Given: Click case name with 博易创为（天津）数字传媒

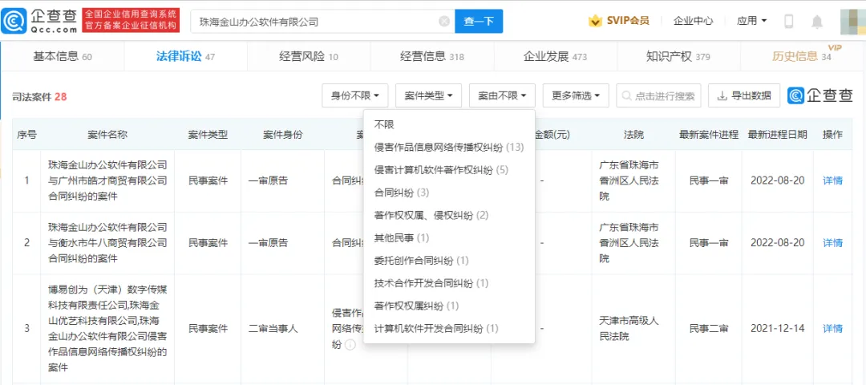Looking at the screenshot, I should [x=107, y=328].
